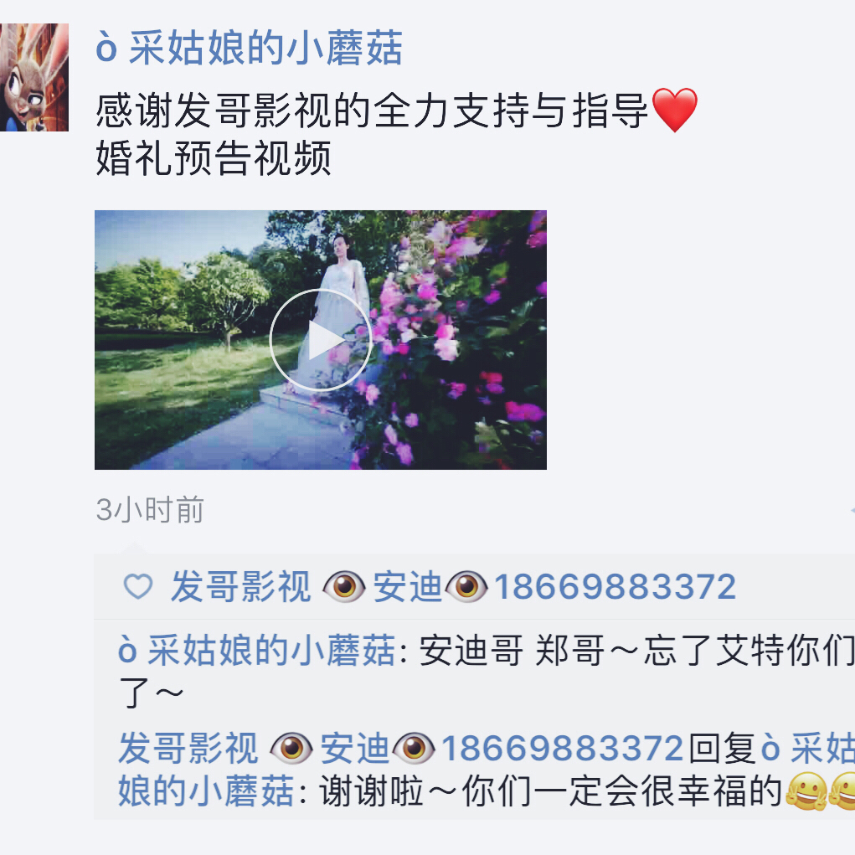
Task: Tap the eye emoji before 安迪 in likes
Action: coord(343,587)
